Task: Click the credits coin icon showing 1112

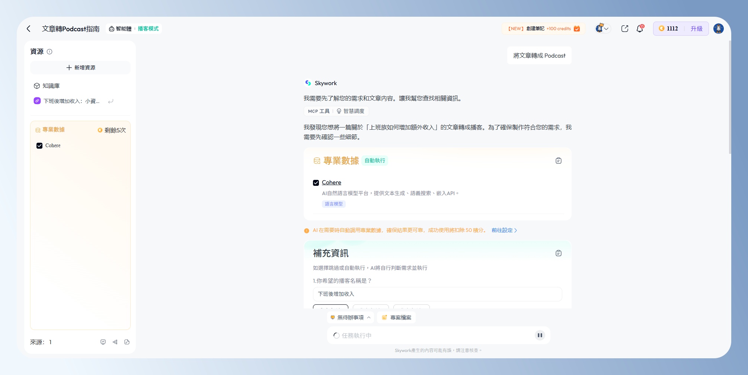Action: pos(662,28)
